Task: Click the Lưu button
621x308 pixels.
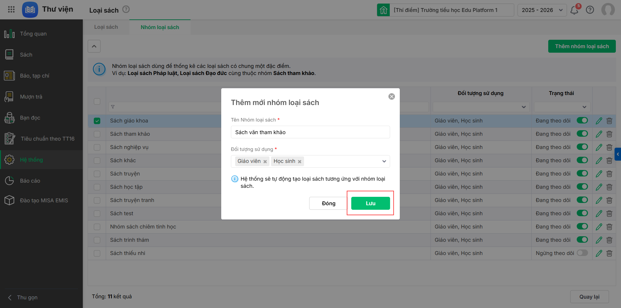Action: pyautogui.click(x=370, y=203)
